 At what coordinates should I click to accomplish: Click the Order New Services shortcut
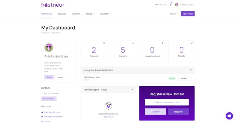point(52,112)
